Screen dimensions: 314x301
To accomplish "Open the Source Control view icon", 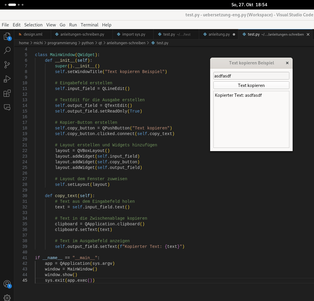I will coord(7,64).
